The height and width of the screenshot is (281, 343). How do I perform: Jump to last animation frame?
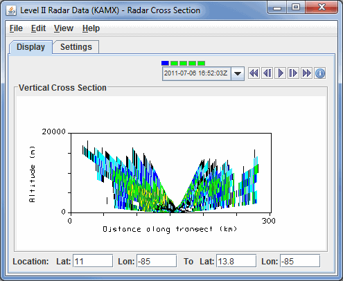coord(306,73)
